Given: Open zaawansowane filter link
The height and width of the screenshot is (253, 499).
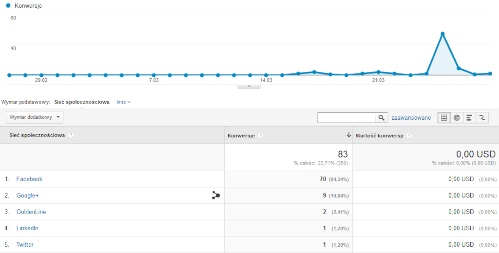Looking at the screenshot, I should 411,118.
